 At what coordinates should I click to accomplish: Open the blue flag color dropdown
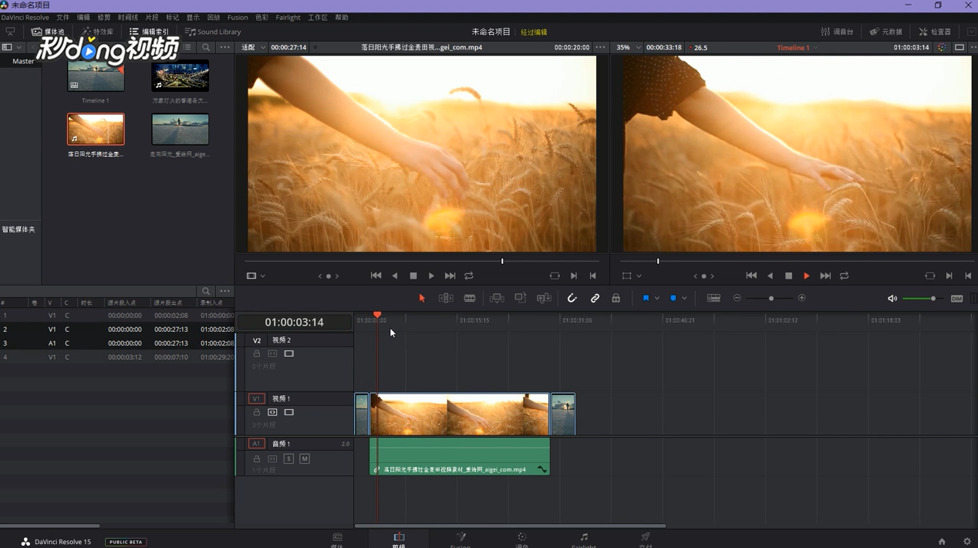click(657, 299)
